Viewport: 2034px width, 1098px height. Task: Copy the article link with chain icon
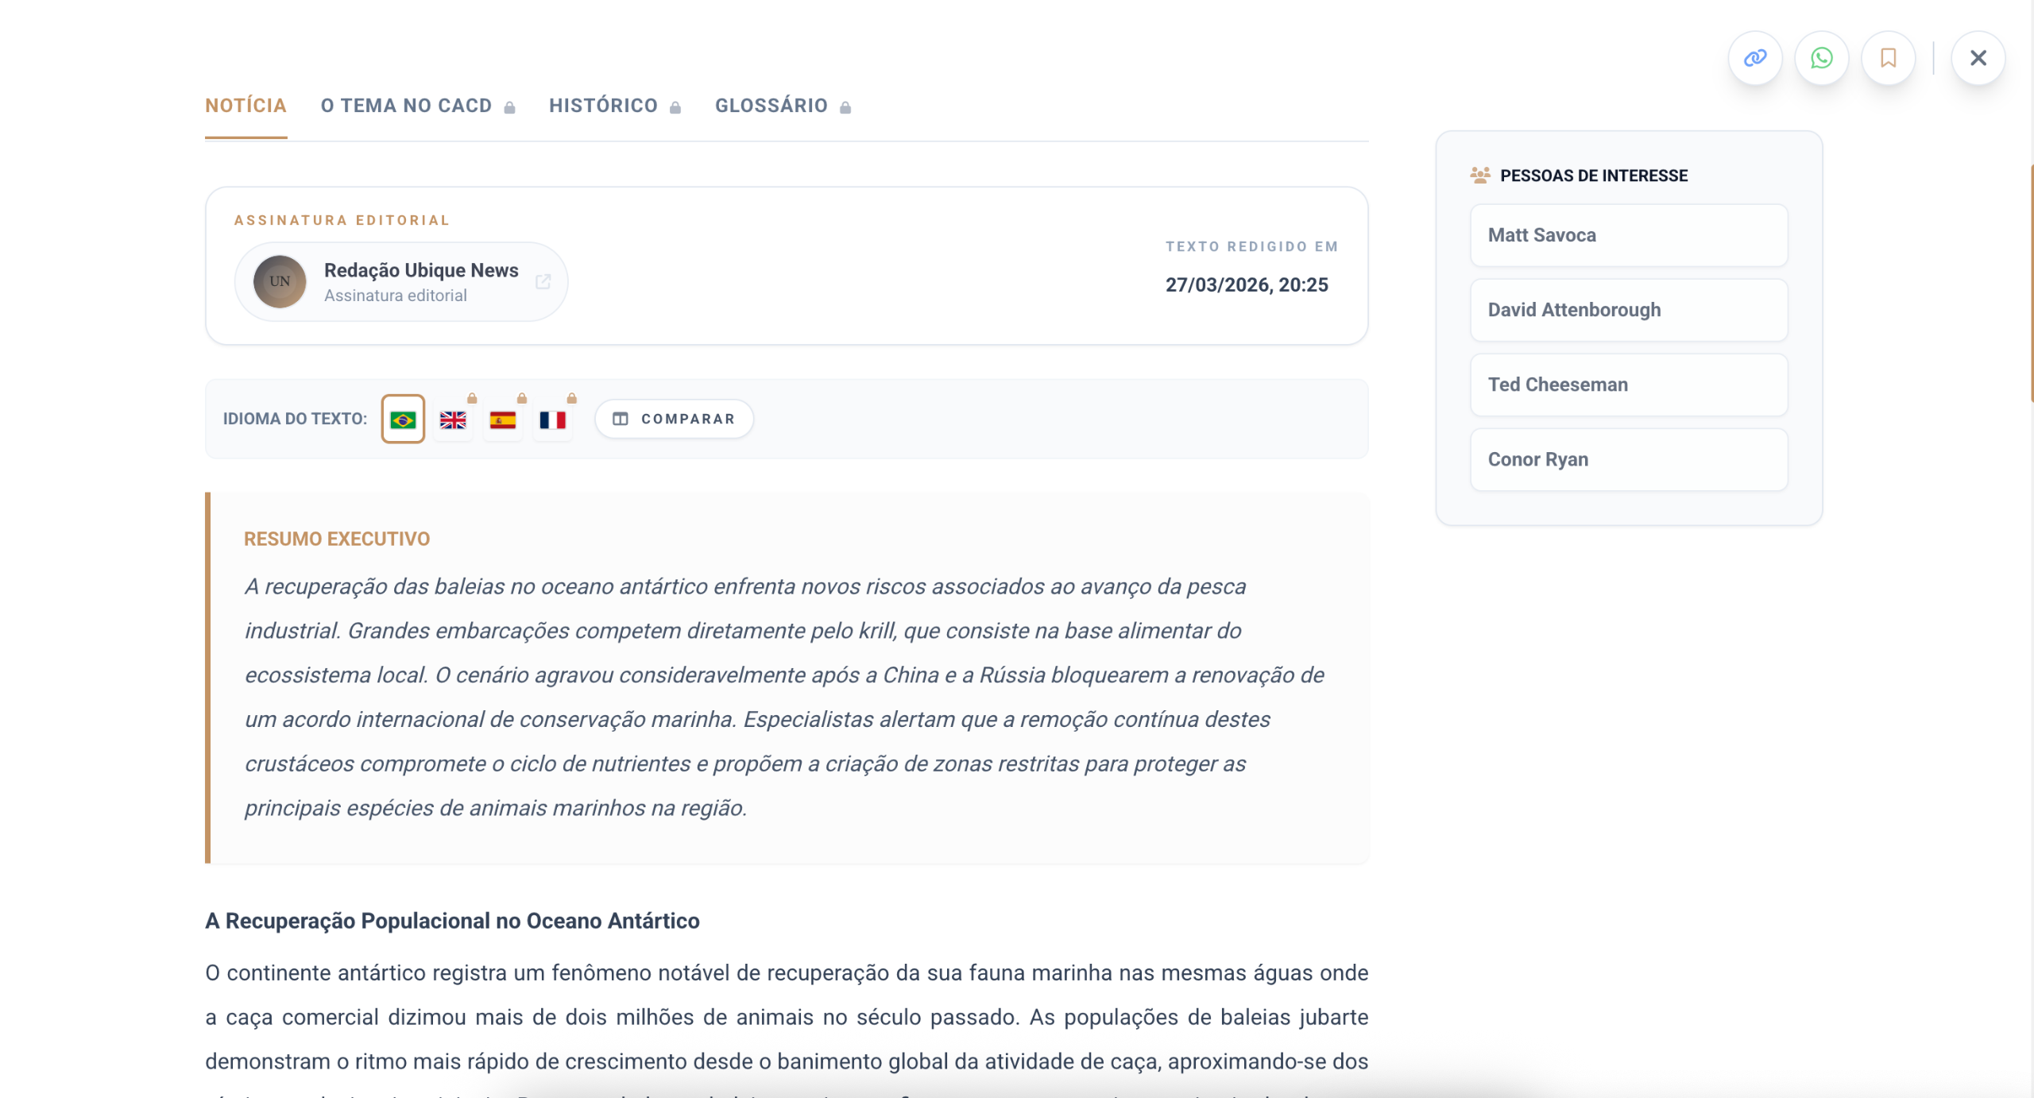[1755, 58]
